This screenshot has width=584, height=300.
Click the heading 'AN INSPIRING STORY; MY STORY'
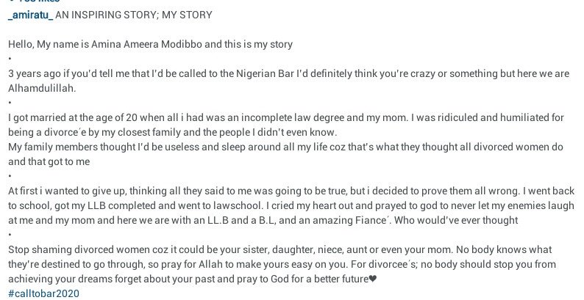pyautogui.click(x=134, y=15)
